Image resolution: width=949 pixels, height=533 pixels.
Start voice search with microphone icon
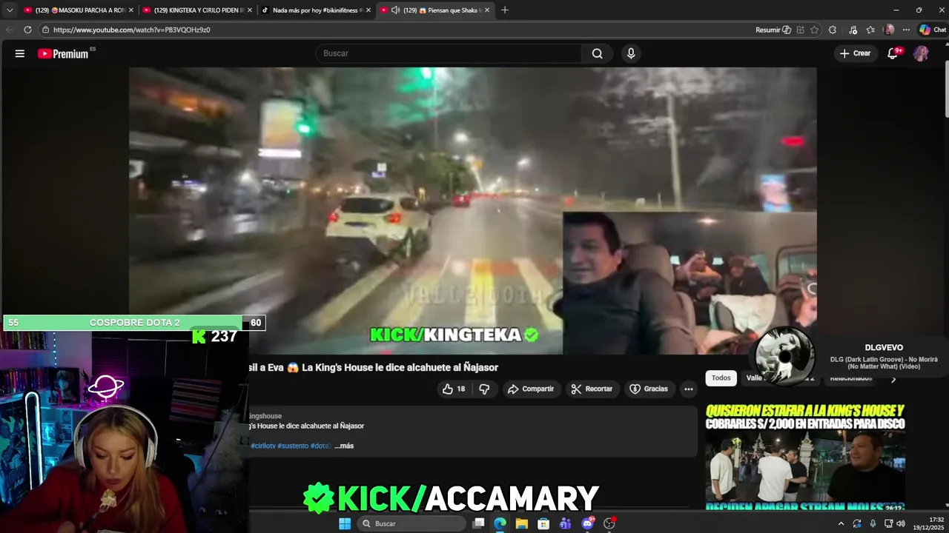pyautogui.click(x=631, y=53)
